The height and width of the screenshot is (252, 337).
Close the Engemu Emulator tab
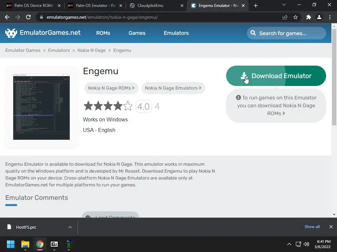coord(243,6)
